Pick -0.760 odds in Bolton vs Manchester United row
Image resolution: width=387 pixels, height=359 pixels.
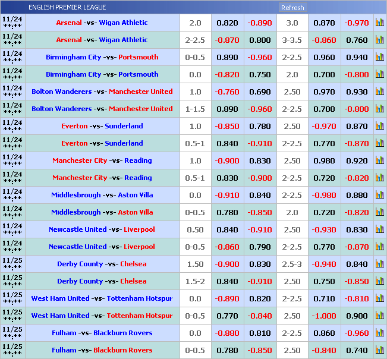[227, 92]
